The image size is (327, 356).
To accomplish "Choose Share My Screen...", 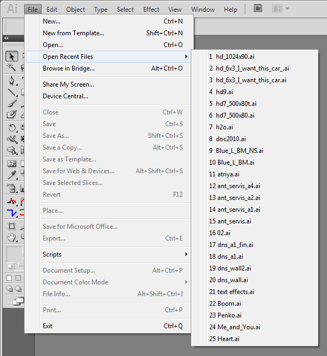I will [x=108, y=84].
